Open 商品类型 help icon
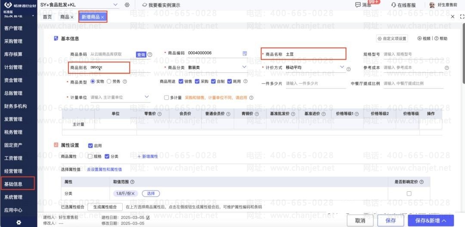 pos(125,81)
